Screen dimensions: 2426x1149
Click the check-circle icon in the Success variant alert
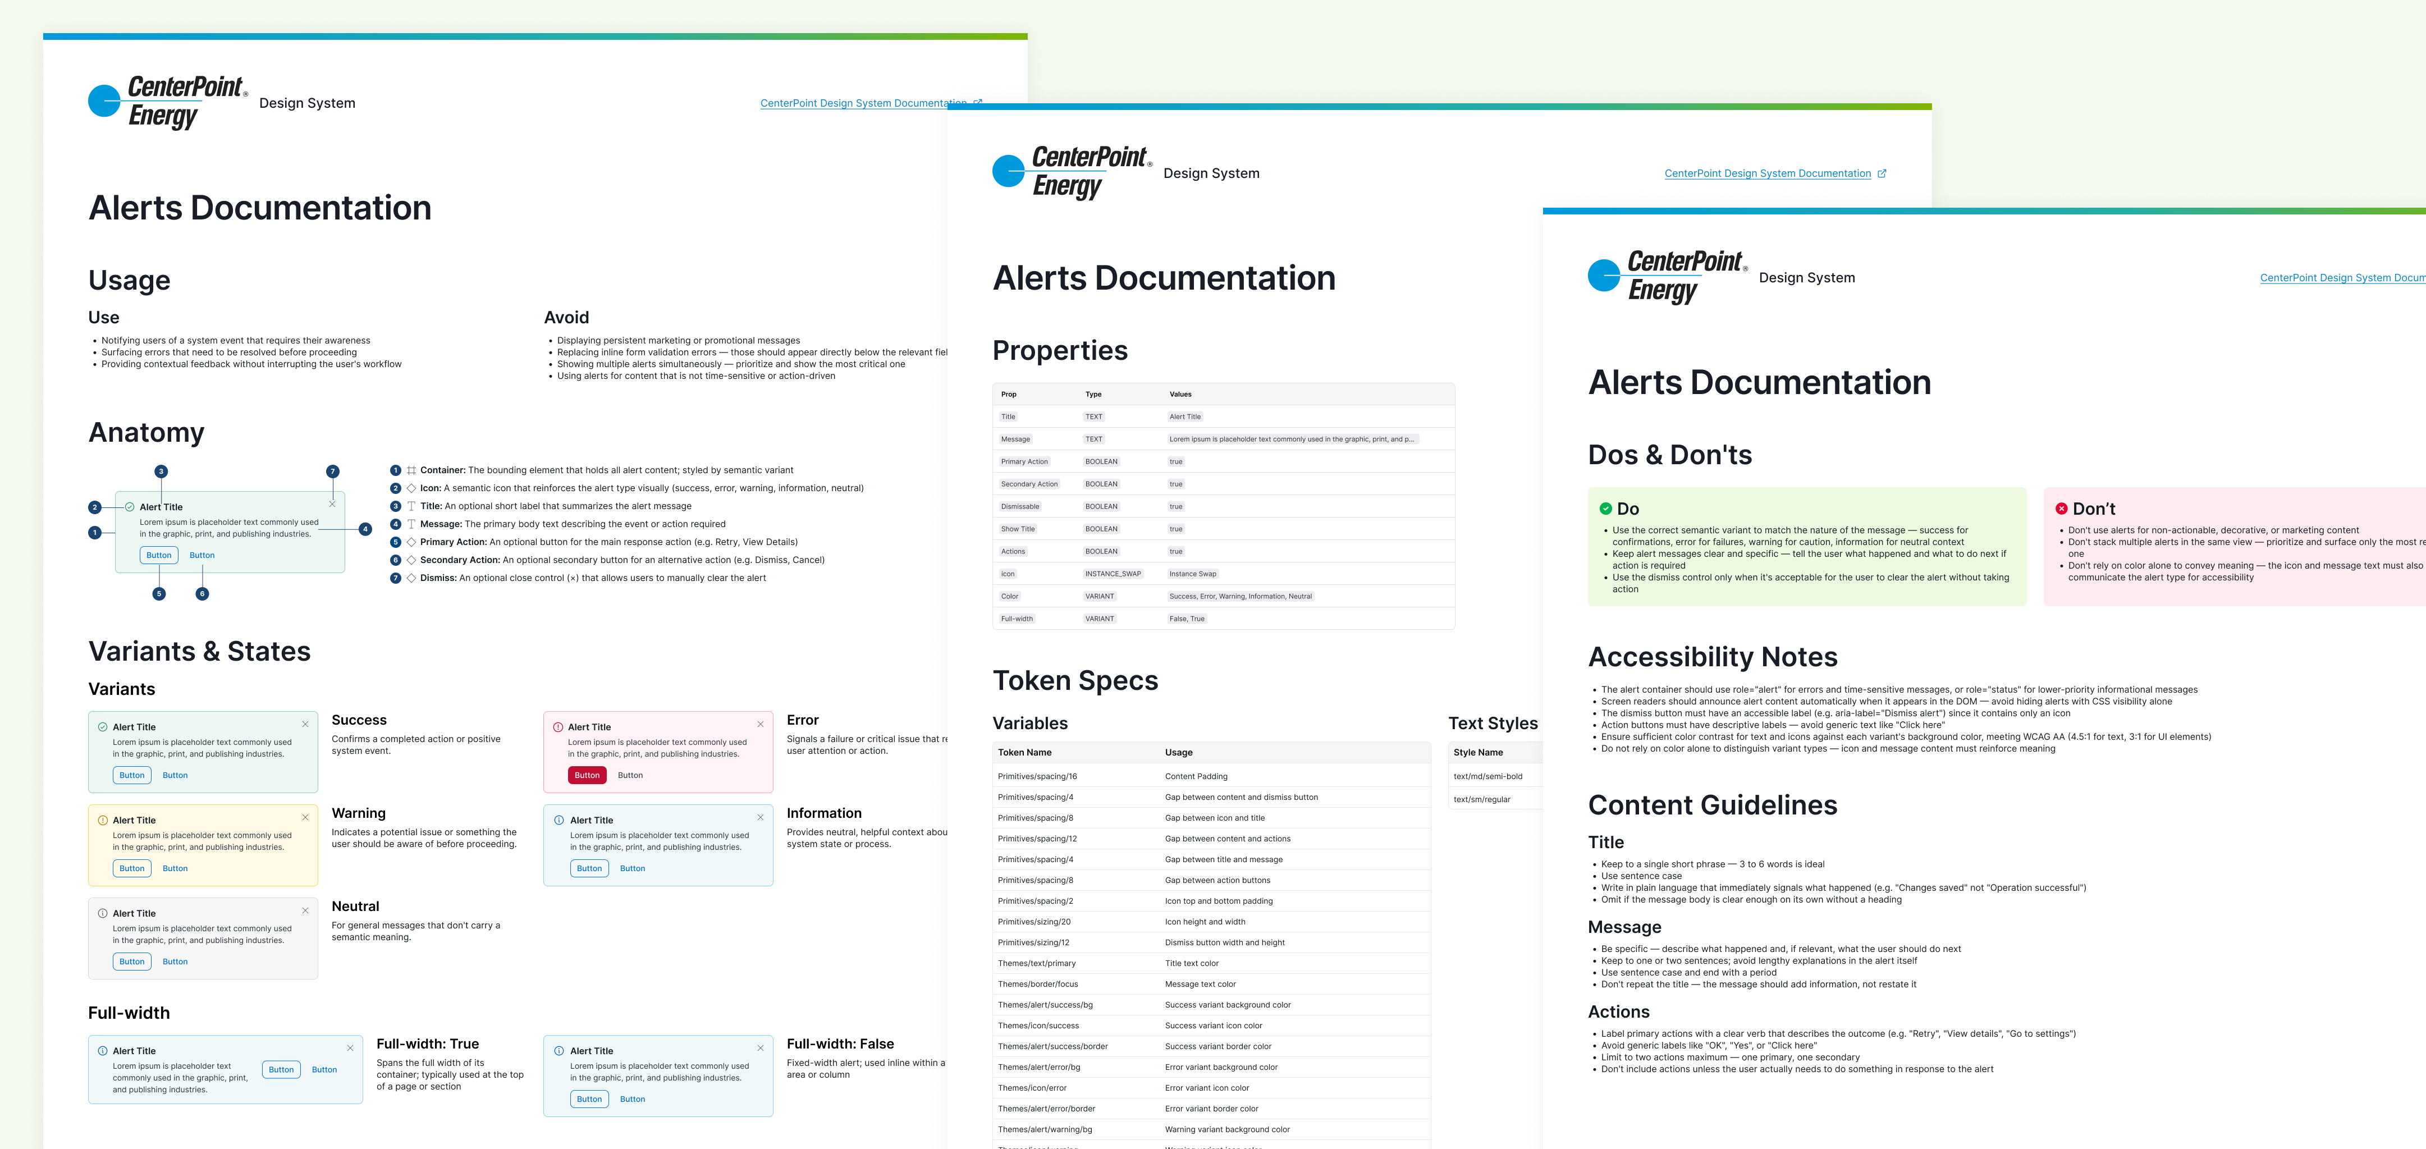(x=103, y=727)
